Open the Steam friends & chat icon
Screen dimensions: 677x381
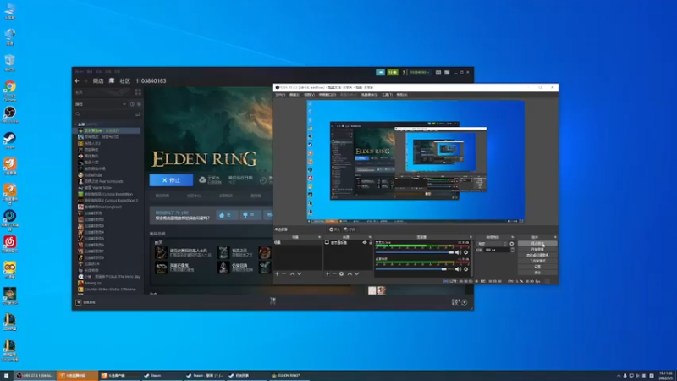click(x=464, y=302)
